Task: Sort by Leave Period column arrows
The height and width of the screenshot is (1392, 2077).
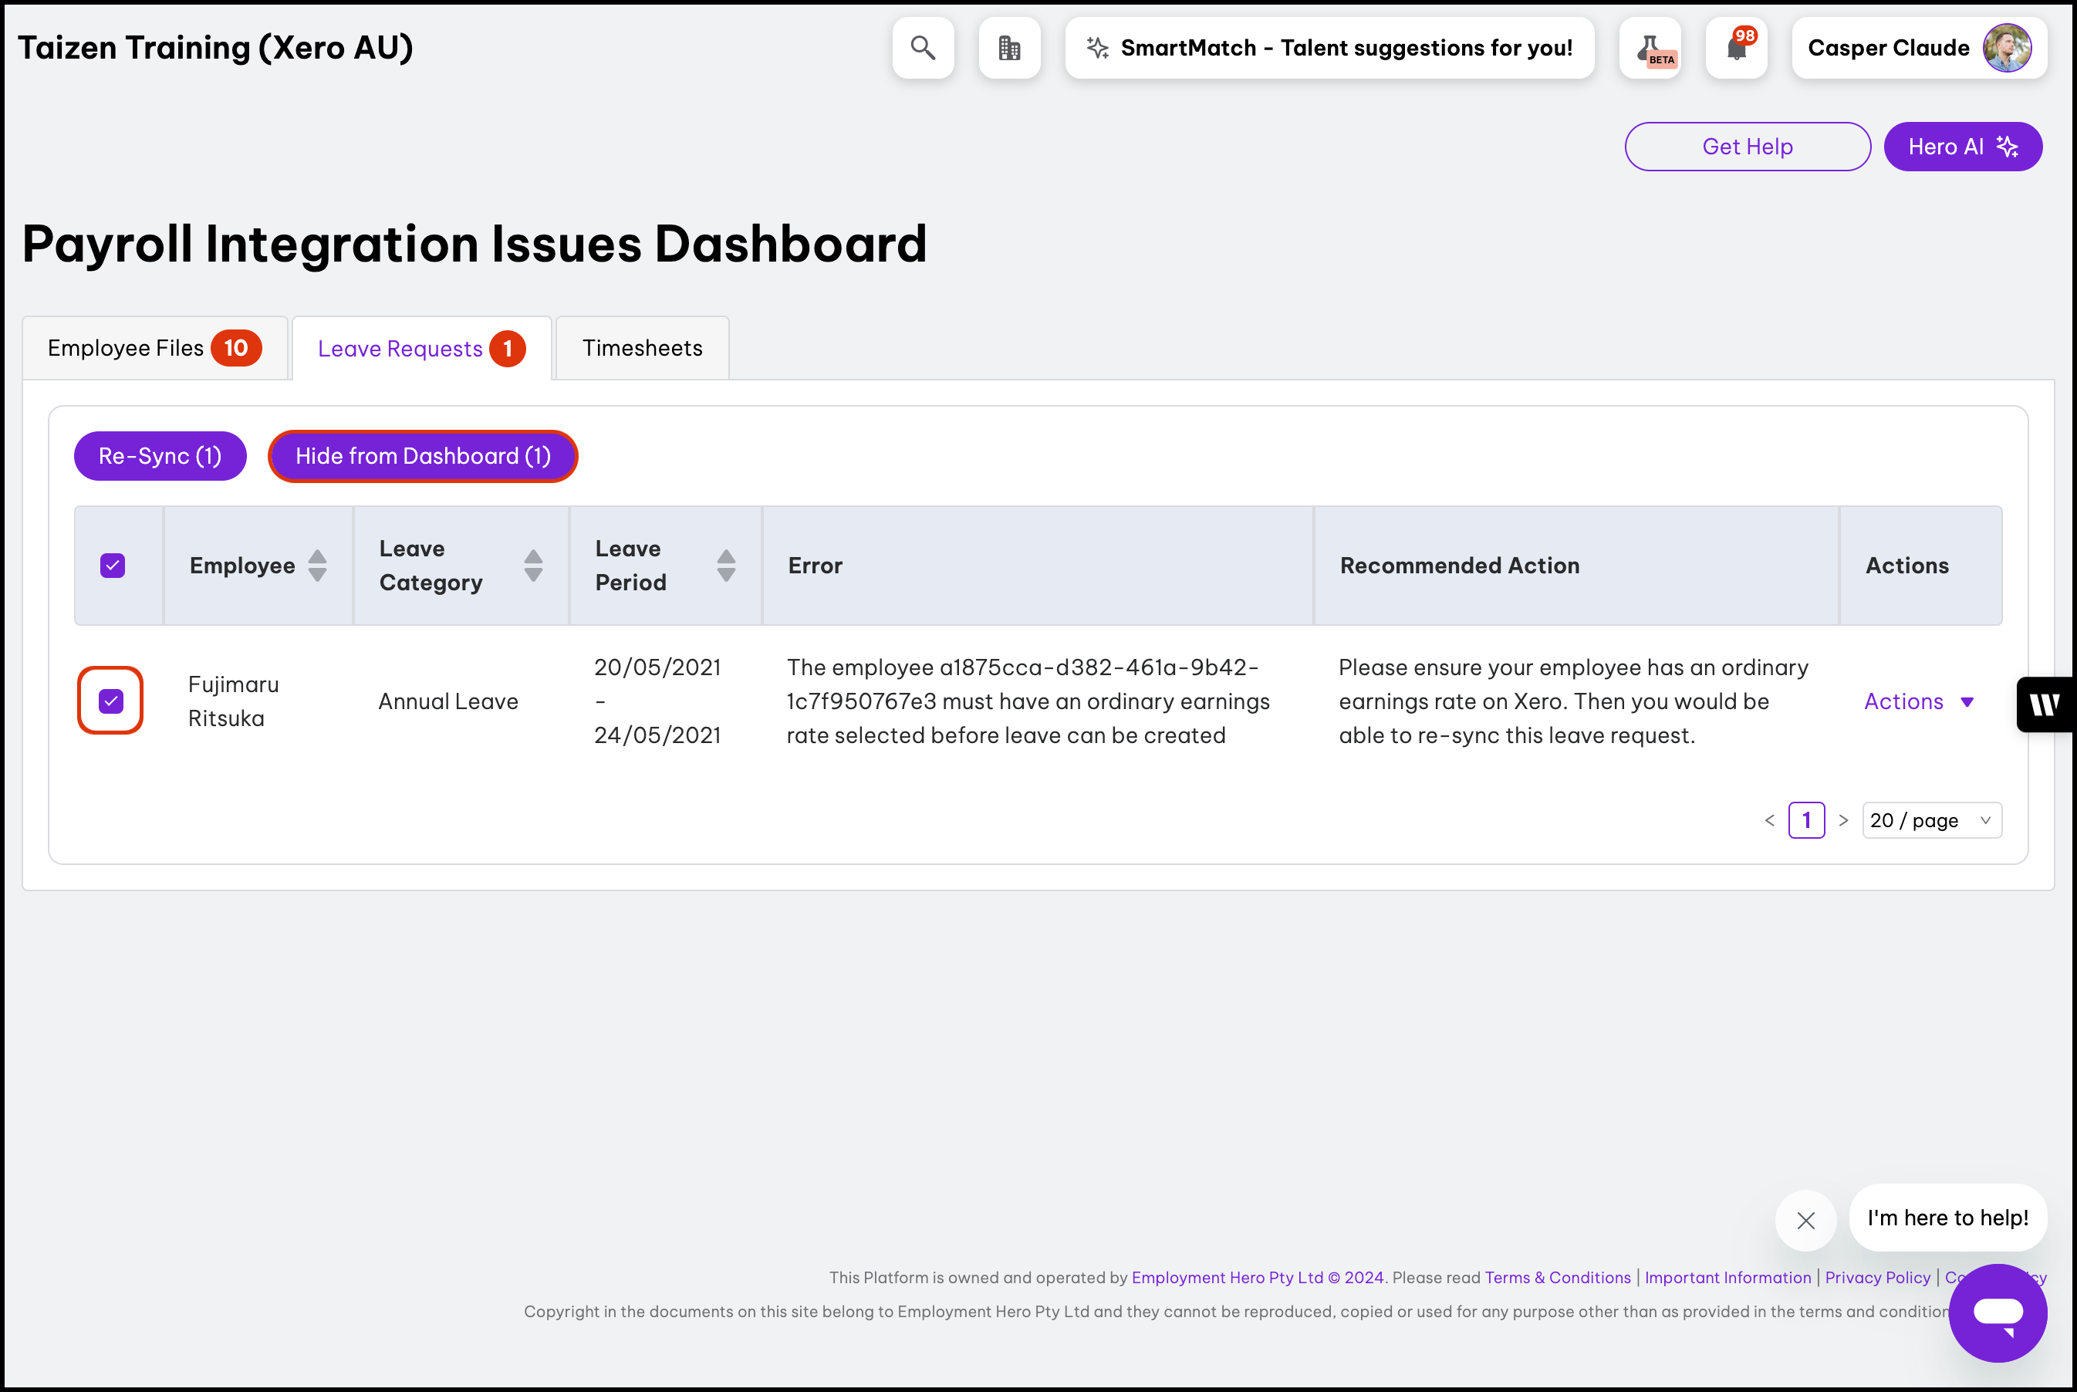Action: tap(725, 566)
